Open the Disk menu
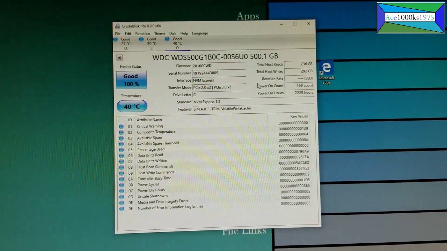This screenshot has width=447, height=251. (x=173, y=33)
